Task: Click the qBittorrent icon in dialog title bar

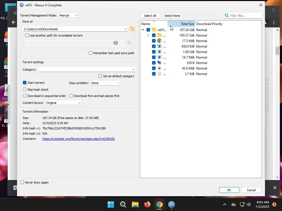Action: [x=21, y=5]
